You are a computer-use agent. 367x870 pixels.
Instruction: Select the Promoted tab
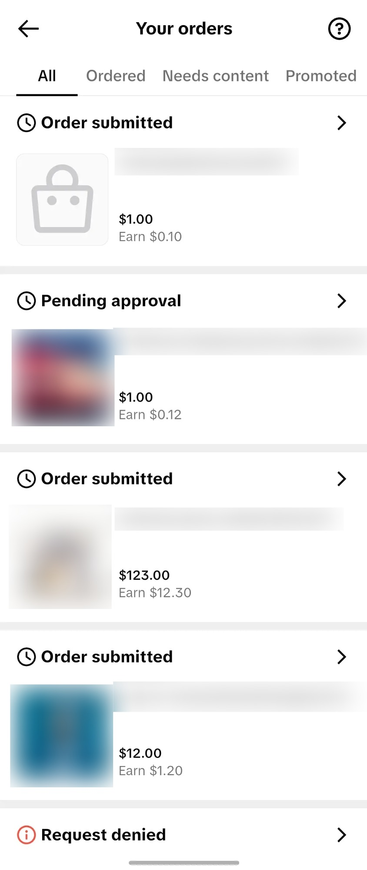tap(321, 76)
